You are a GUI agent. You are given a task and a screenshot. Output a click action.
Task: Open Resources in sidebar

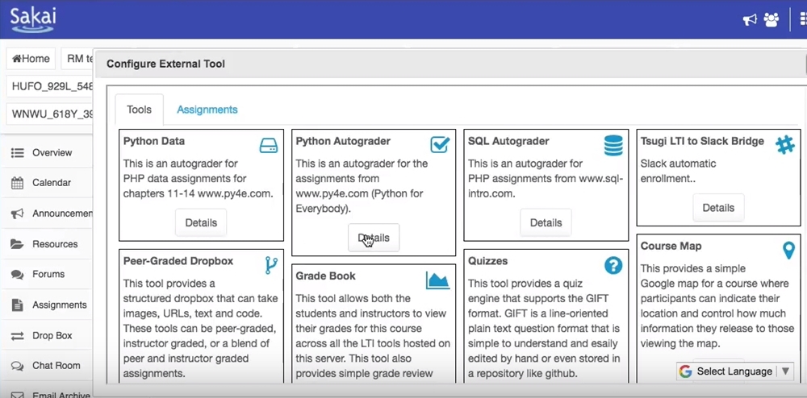pos(46,244)
